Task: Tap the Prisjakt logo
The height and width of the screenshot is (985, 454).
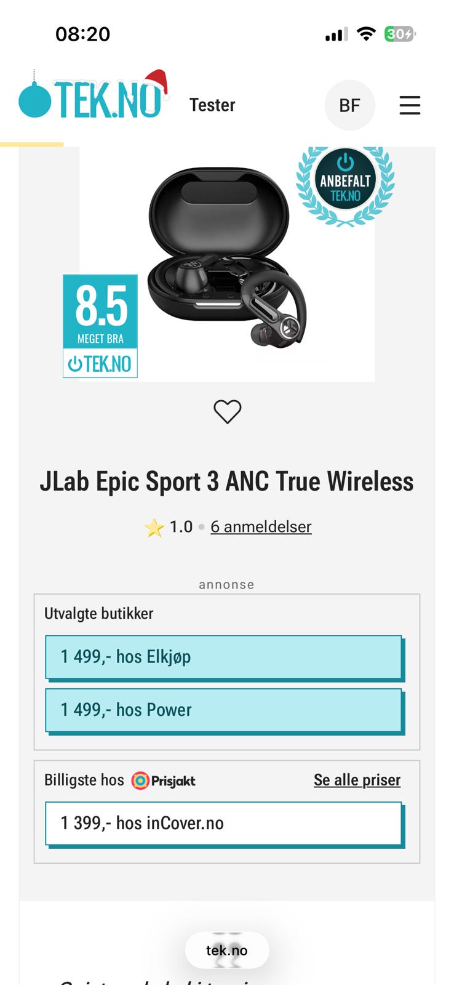Action: coord(164,781)
